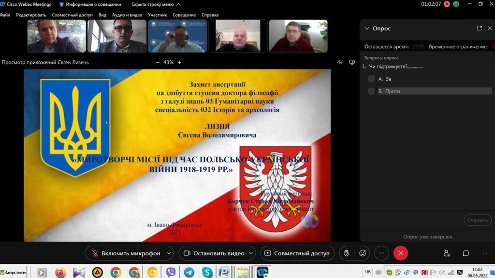
Task: Select radio option B. Проти
Action: click(371, 91)
